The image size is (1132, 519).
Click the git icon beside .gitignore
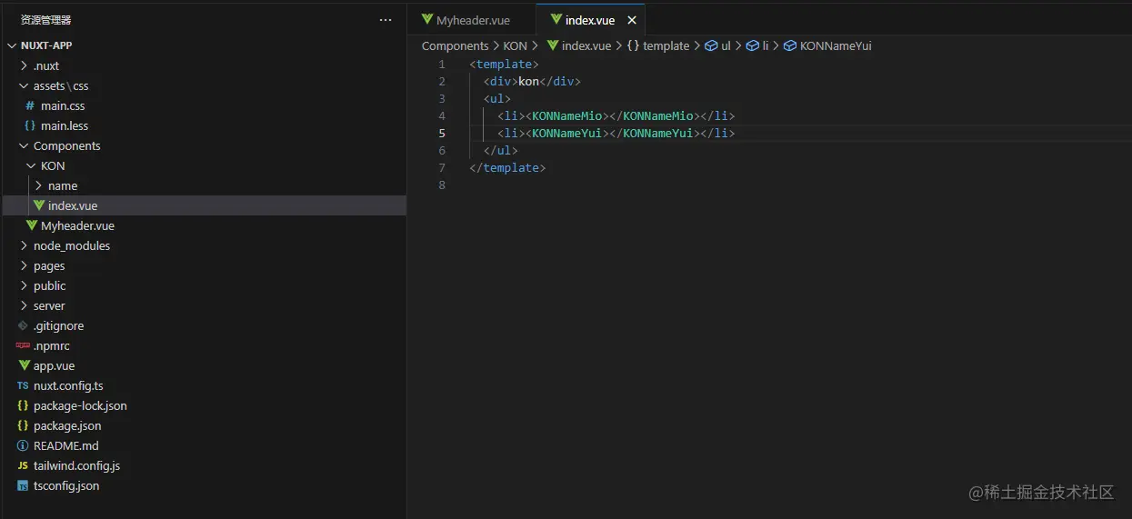(23, 325)
